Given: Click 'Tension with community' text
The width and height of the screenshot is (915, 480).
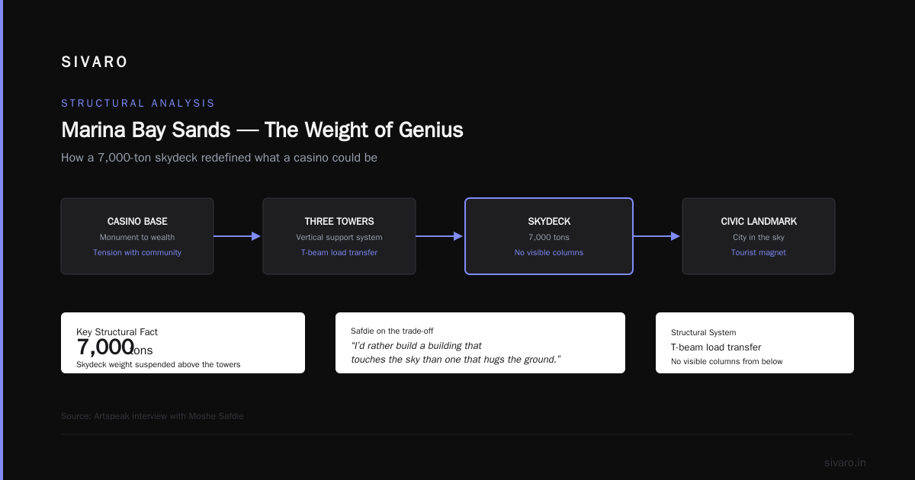Looking at the screenshot, I should 137,252.
